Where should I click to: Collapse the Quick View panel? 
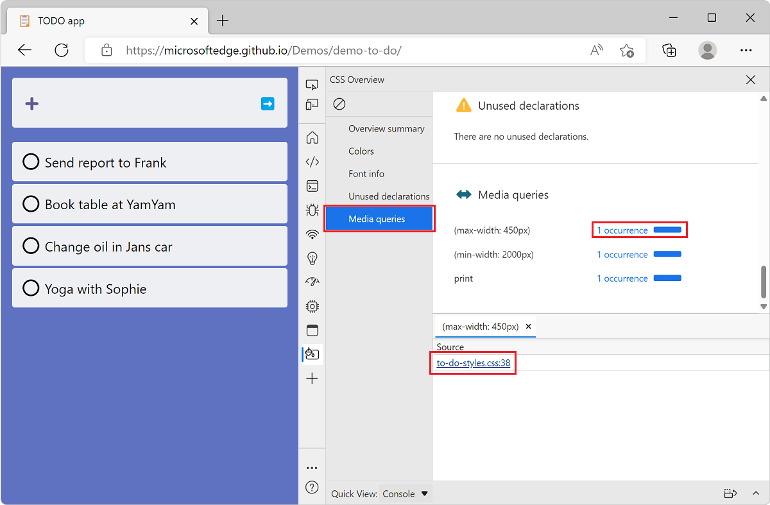(756, 493)
